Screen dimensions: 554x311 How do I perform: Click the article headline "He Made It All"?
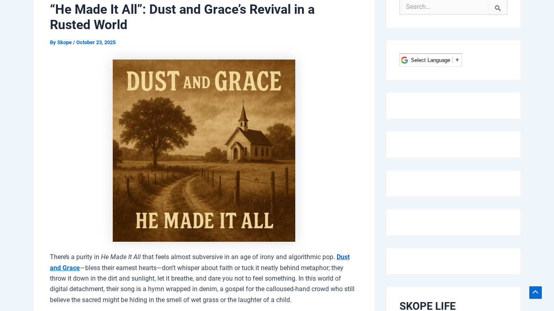point(182,17)
